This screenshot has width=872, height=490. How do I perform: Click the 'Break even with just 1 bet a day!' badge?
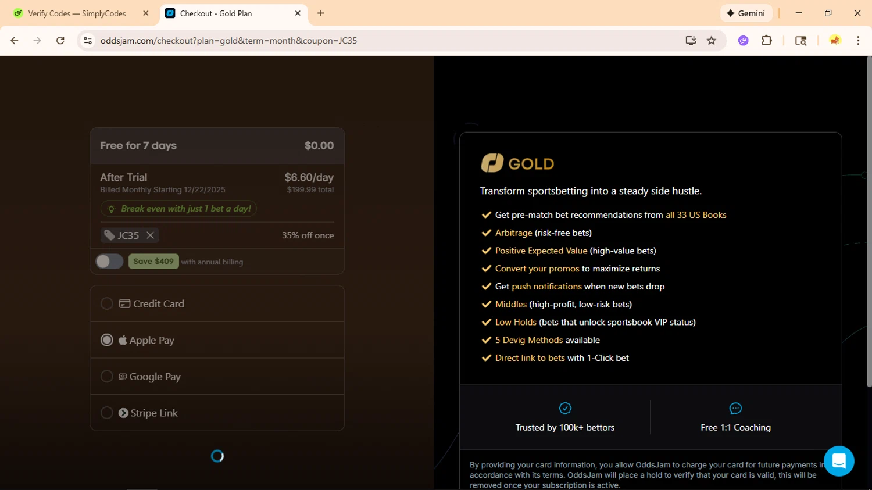(x=179, y=209)
